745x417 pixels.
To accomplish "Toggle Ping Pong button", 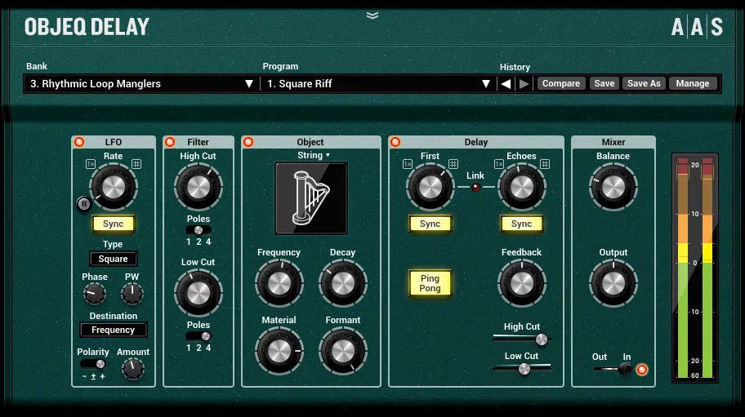I will pos(430,283).
